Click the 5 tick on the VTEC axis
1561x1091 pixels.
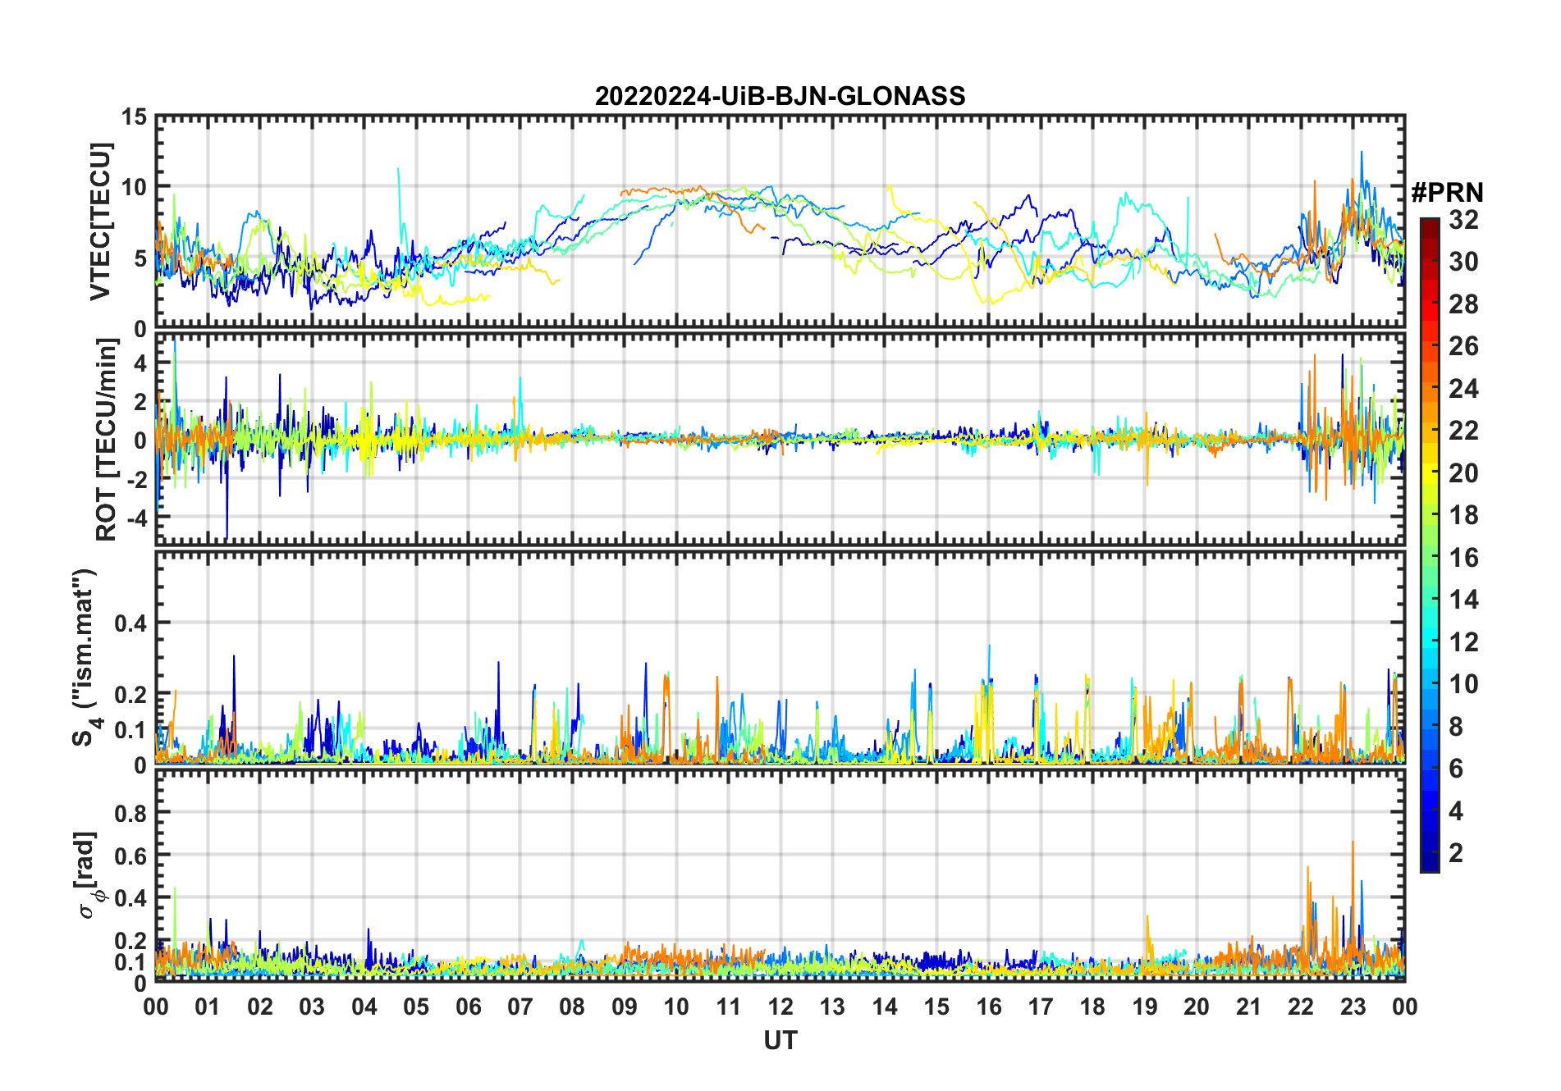click(x=141, y=258)
